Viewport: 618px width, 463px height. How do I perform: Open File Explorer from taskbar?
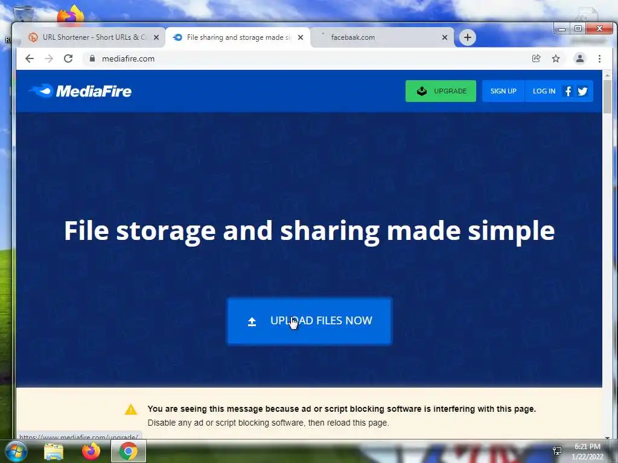[x=54, y=452]
